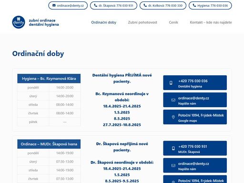Open Kontakt – kde nás najdete page
The image size is (244, 183).
point(211,22)
